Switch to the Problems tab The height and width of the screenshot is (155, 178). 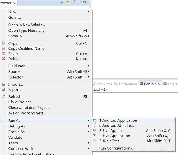[102, 84]
